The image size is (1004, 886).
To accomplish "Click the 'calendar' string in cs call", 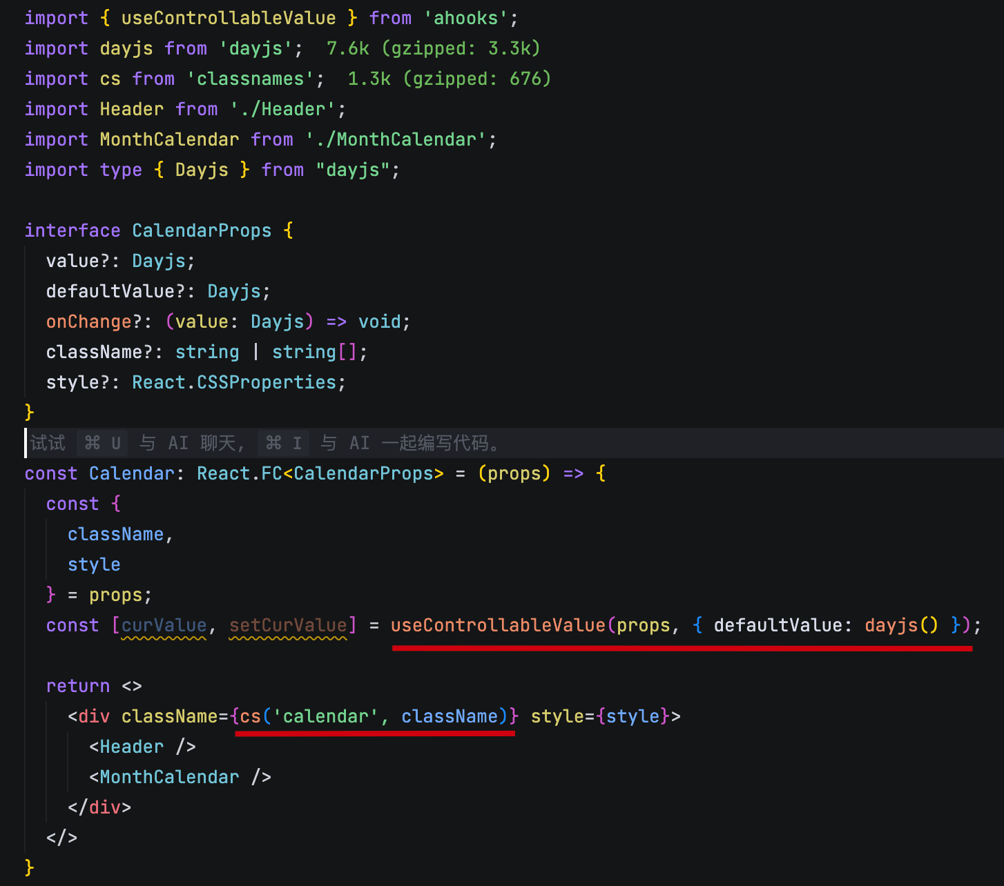I will 326,716.
